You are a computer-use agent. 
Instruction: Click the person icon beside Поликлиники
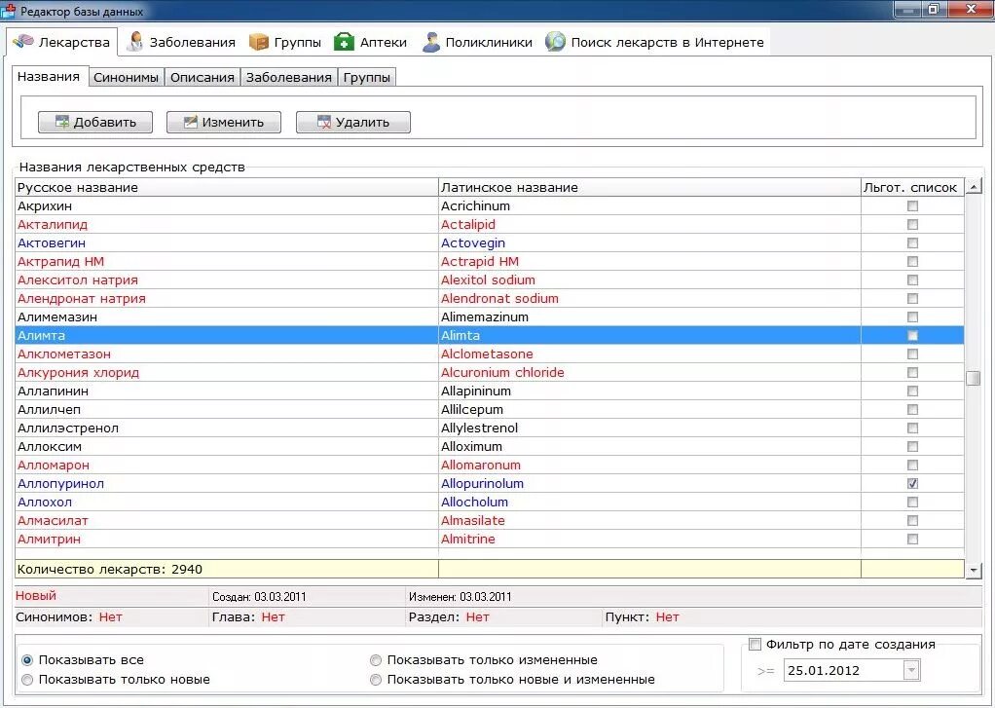[x=431, y=42]
